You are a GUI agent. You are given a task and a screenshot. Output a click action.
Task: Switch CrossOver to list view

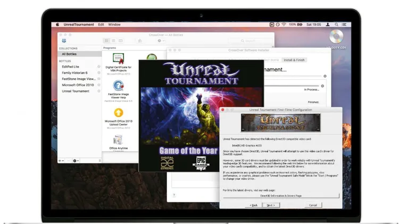click(x=113, y=41)
